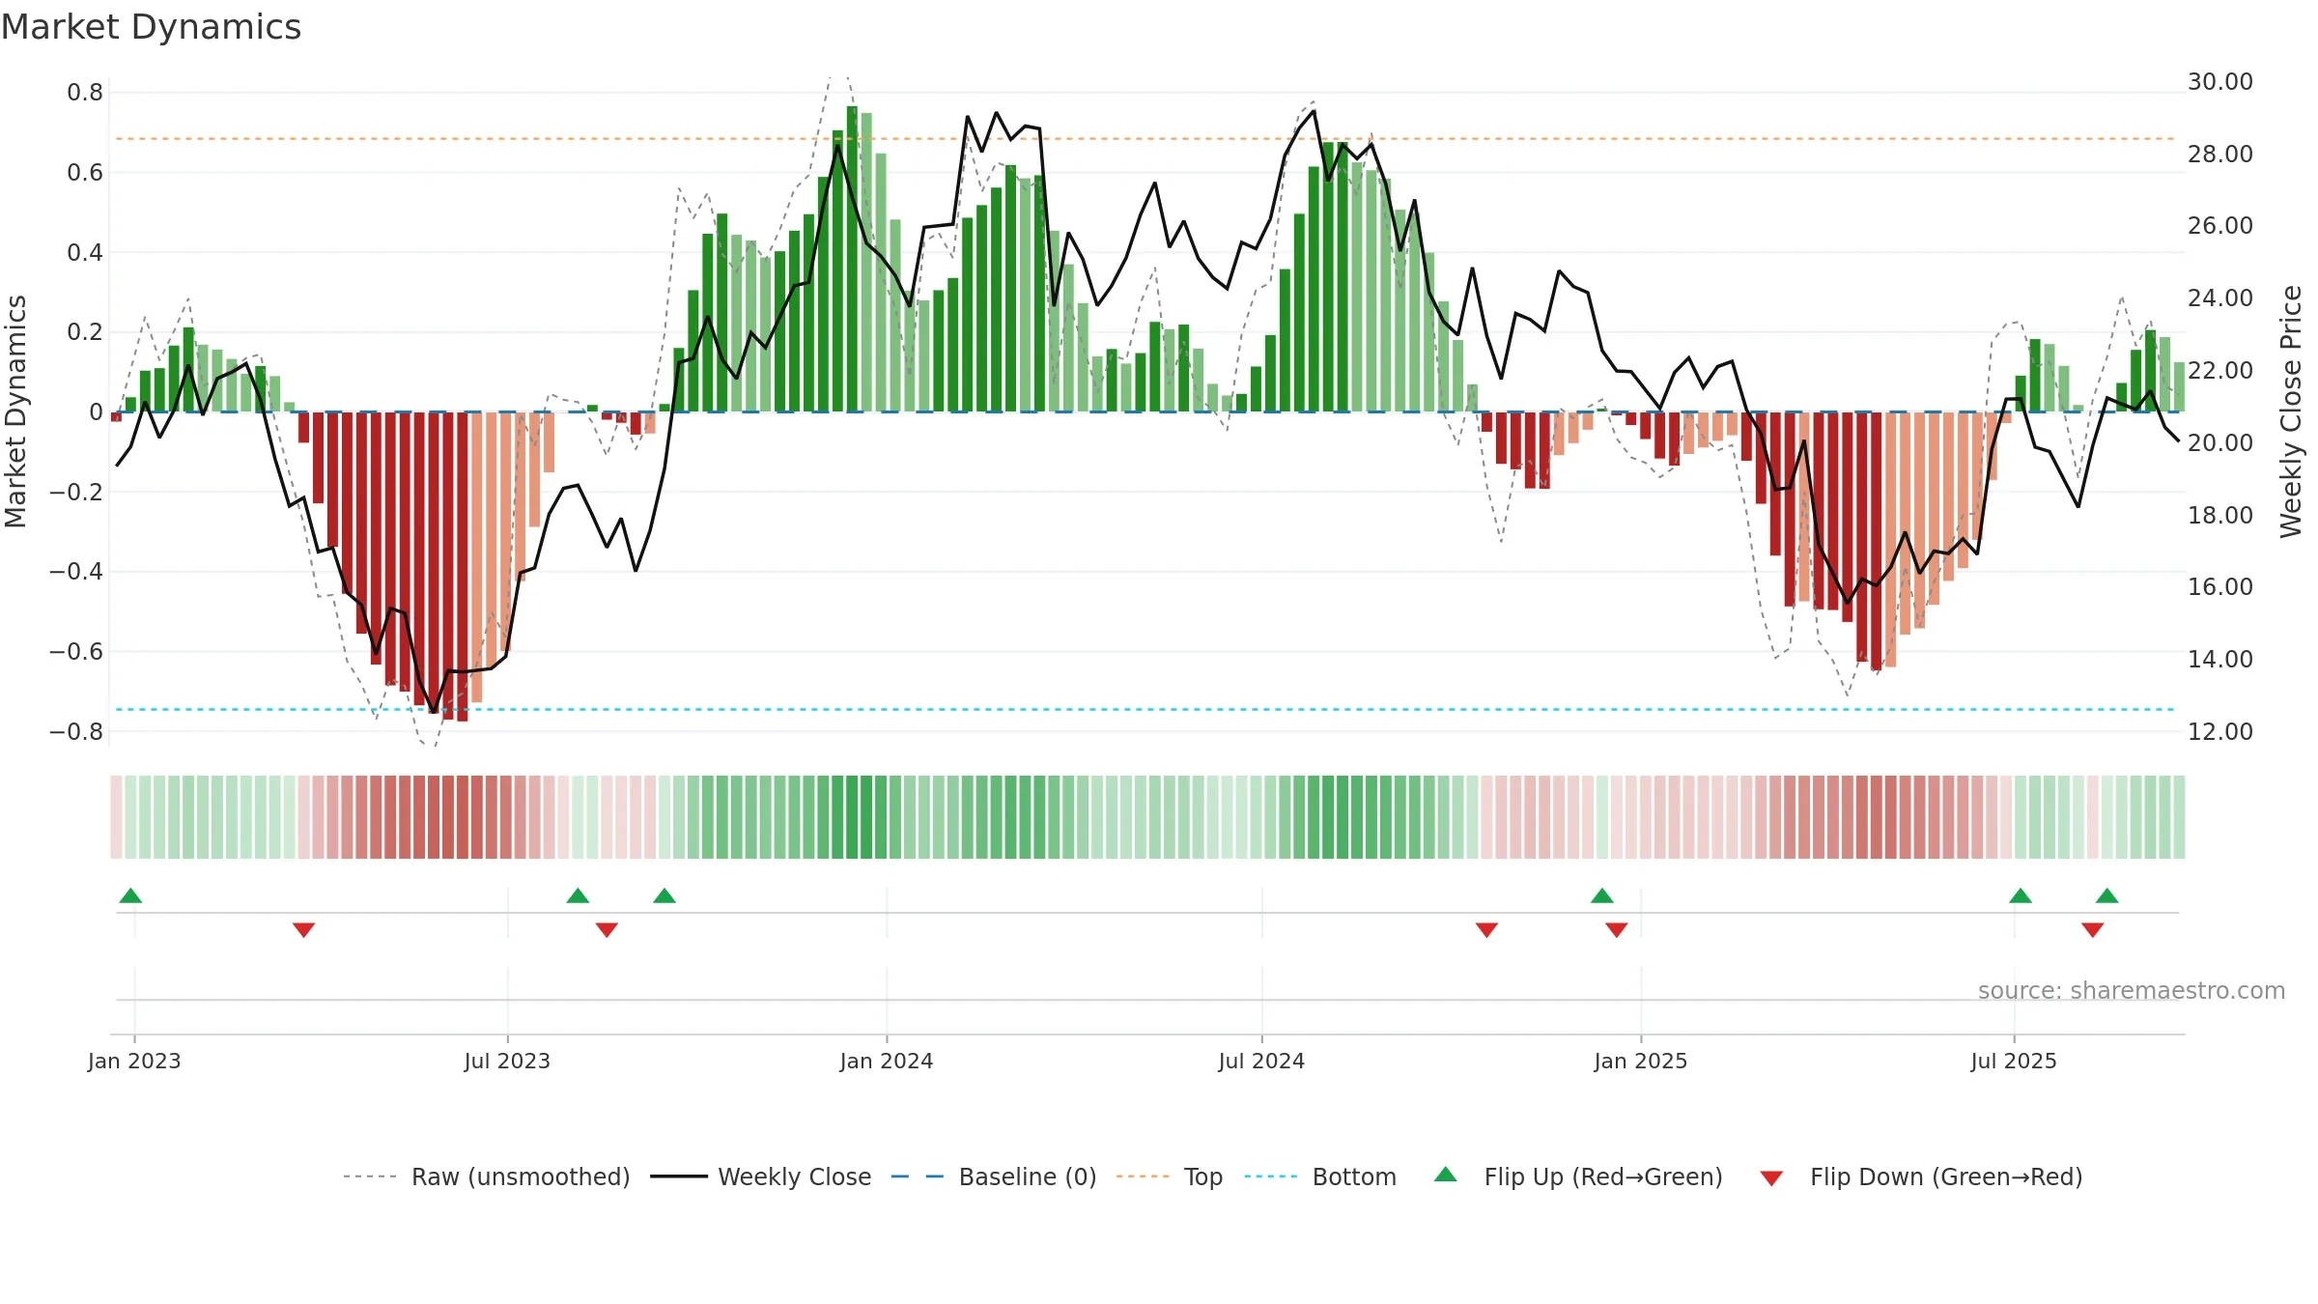Toggle the Baseline (0) legend entry
Screen dimensions: 2318x1304
pyautogui.click(x=993, y=1176)
